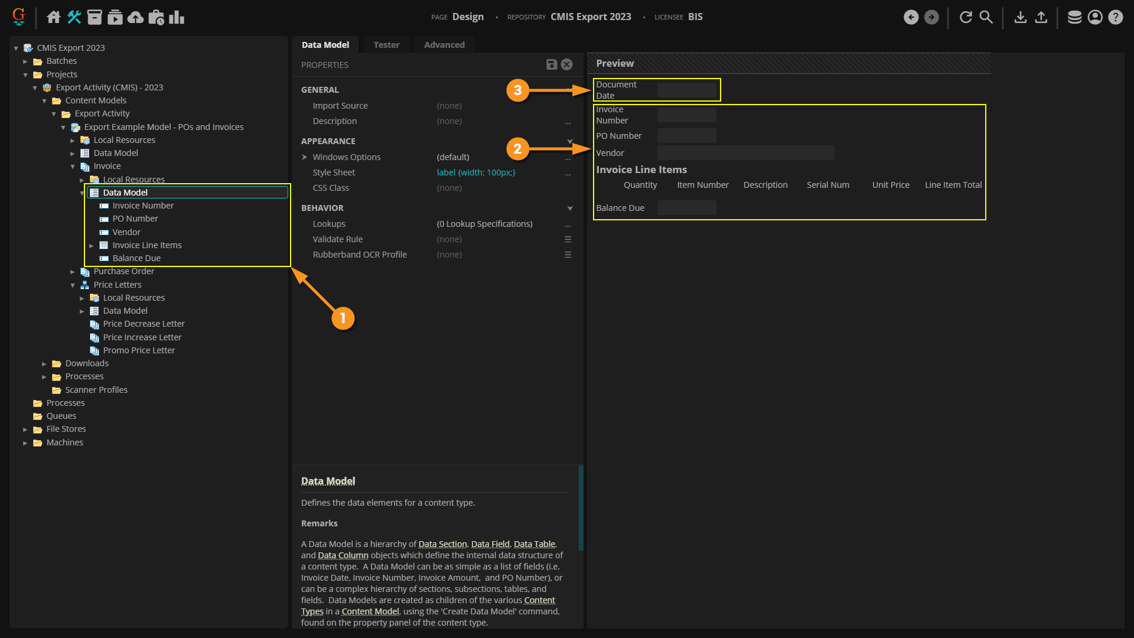Switch to the Tester tab
Image resolution: width=1134 pixels, height=638 pixels.
coord(386,45)
